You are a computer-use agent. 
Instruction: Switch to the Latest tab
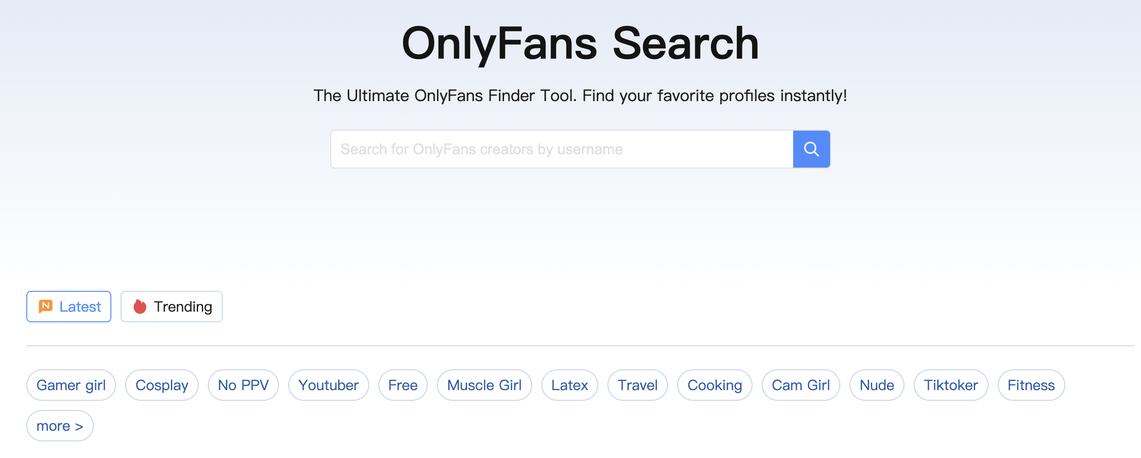[69, 307]
